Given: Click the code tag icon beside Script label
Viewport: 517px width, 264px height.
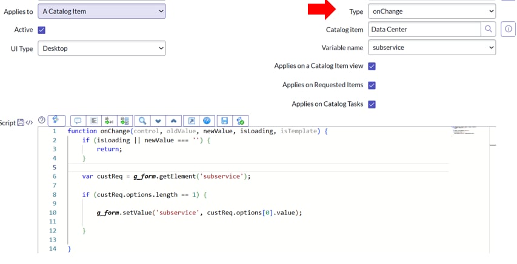Looking at the screenshot, I should click(29, 122).
